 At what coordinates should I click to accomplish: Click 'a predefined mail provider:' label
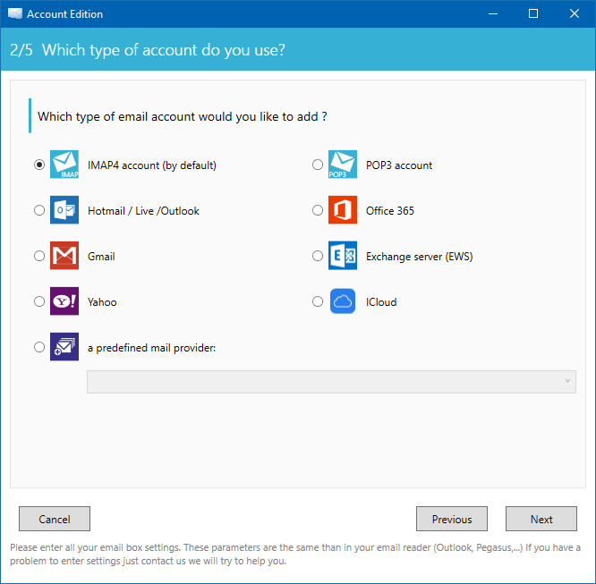(151, 348)
